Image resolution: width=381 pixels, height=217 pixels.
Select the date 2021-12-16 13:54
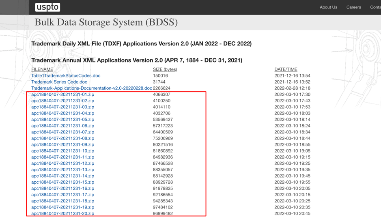(292, 75)
